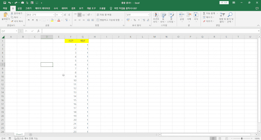The image size is (261, 140).
Task: Switch to the Data (데이터) tab
Action: pyautogui.click(x=65, y=8)
